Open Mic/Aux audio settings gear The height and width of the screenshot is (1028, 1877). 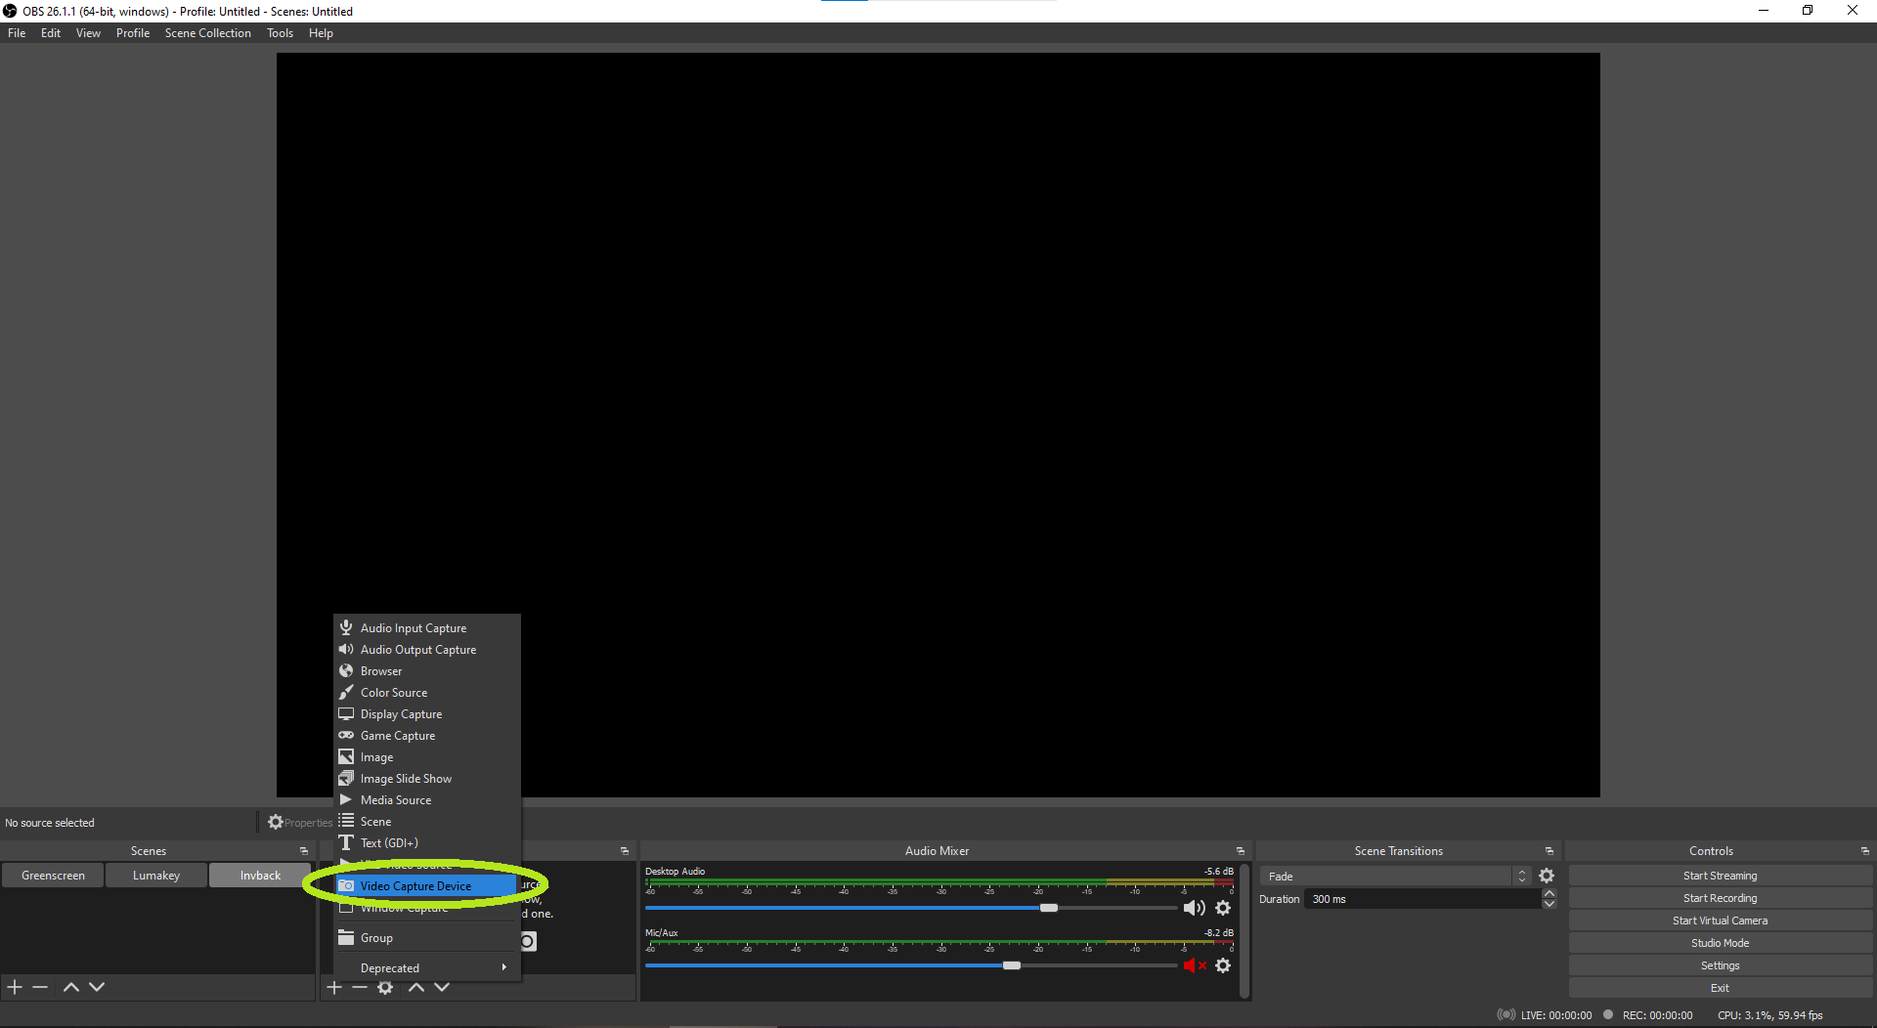[1223, 965]
